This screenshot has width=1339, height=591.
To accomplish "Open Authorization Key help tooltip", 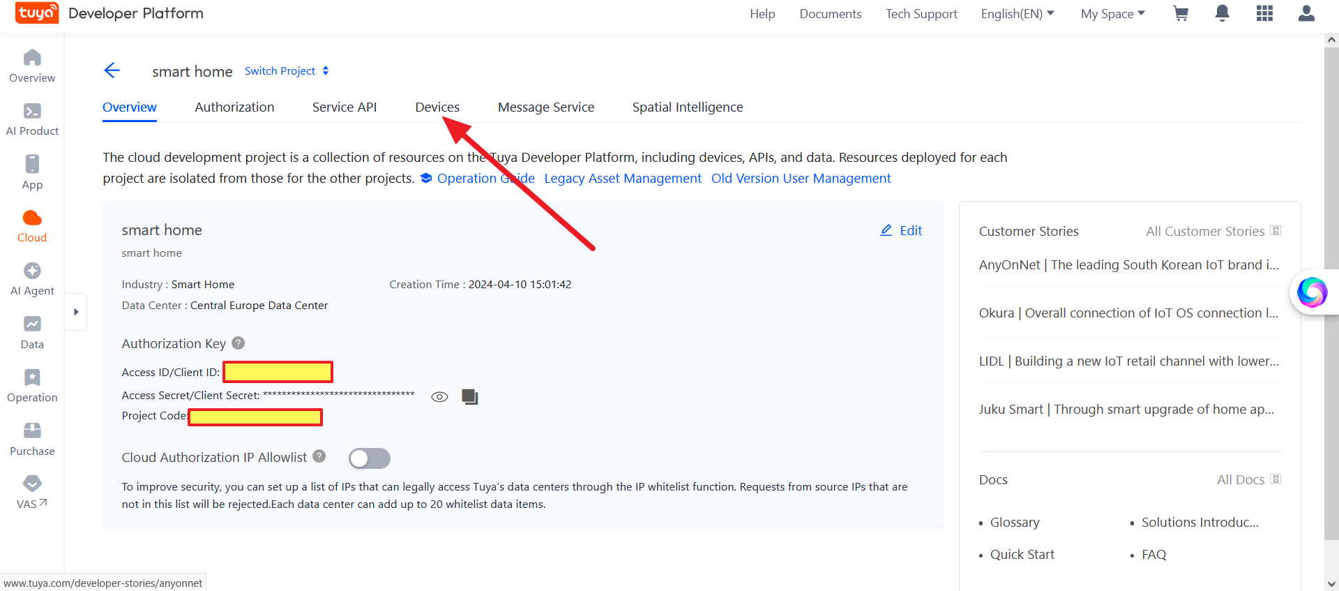I will (239, 343).
